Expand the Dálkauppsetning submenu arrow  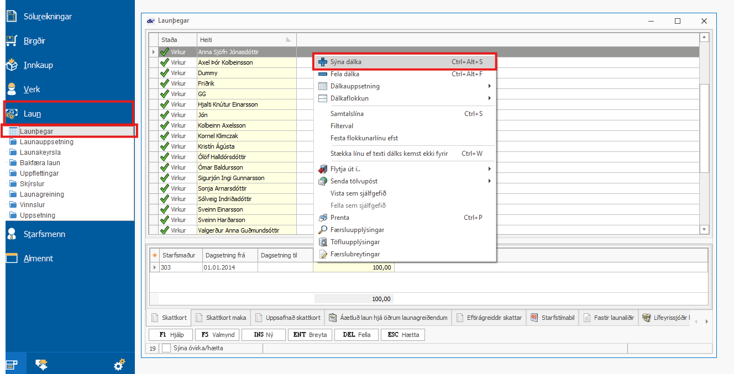tap(489, 86)
